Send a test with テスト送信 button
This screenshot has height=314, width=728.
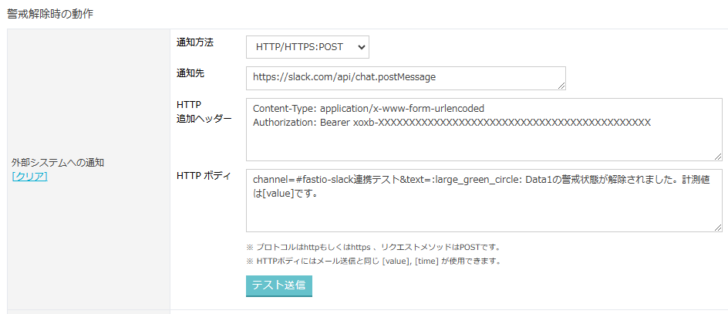pyautogui.click(x=279, y=286)
